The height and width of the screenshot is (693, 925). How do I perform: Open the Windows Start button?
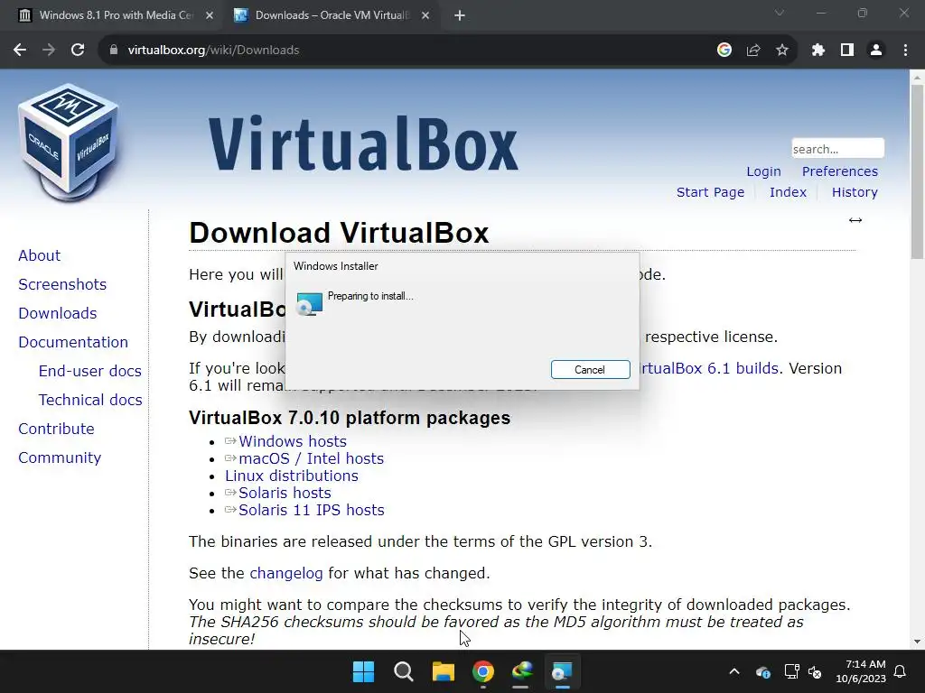363,671
